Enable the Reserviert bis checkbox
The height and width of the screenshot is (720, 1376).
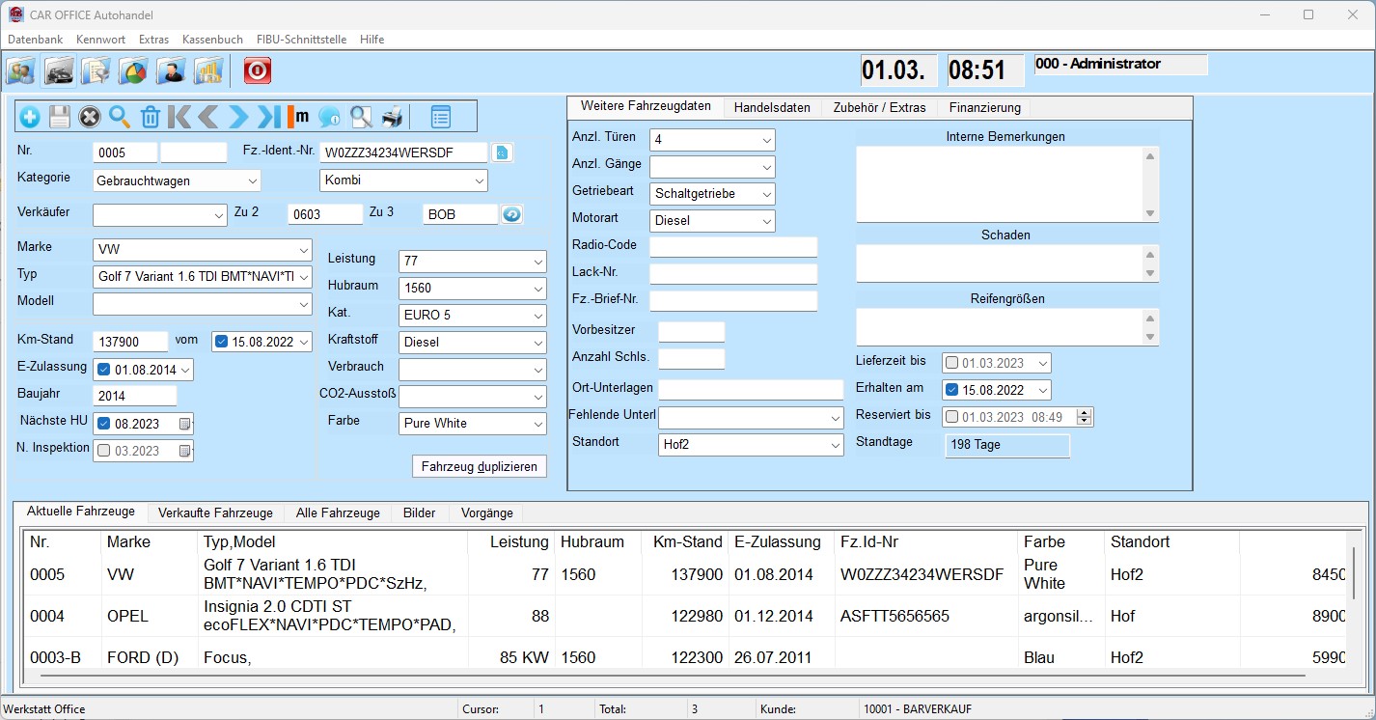click(952, 417)
